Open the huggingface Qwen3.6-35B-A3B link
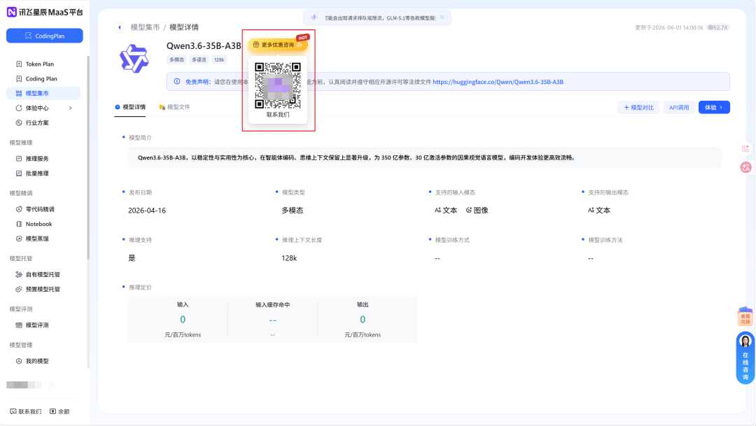 point(498,82)
